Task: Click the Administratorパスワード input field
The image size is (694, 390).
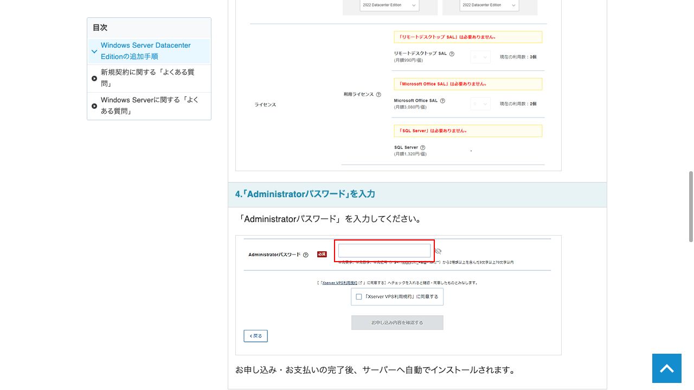Action: pyautogui.click(x=384, y=251)
